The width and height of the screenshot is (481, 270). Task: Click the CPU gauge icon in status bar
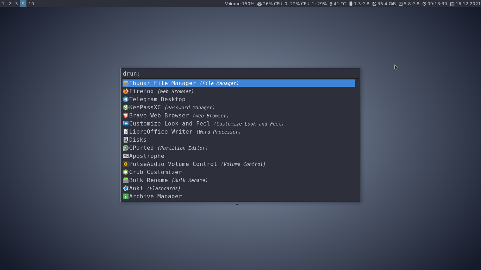point(260,4)
